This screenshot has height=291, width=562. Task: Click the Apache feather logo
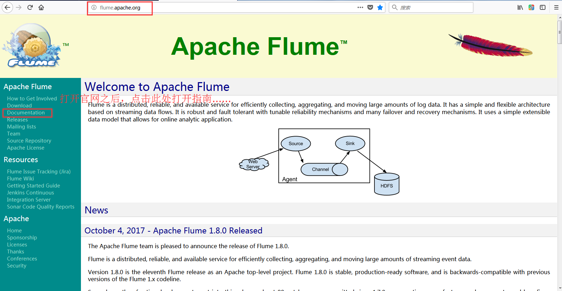tap(491, 45)
